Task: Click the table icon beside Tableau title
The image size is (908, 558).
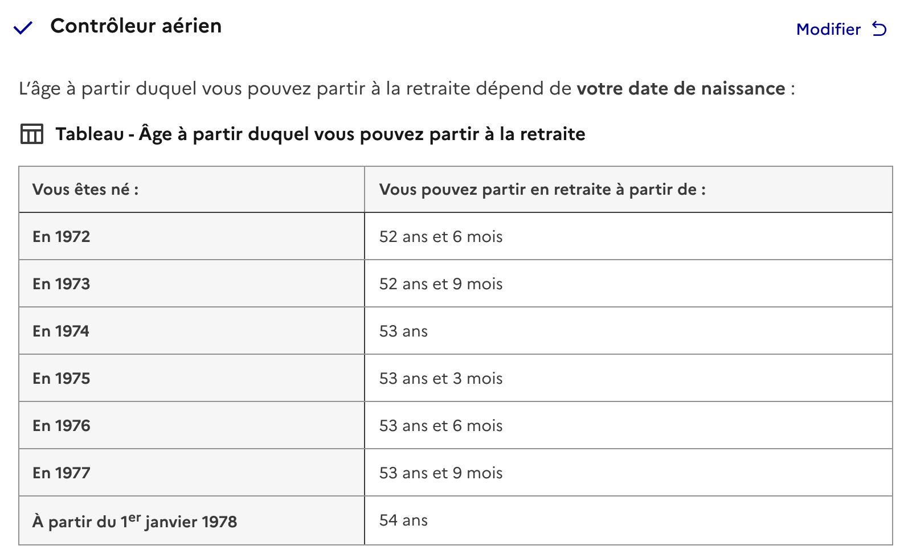Action: pyautogui.click(x=31, y=134)
